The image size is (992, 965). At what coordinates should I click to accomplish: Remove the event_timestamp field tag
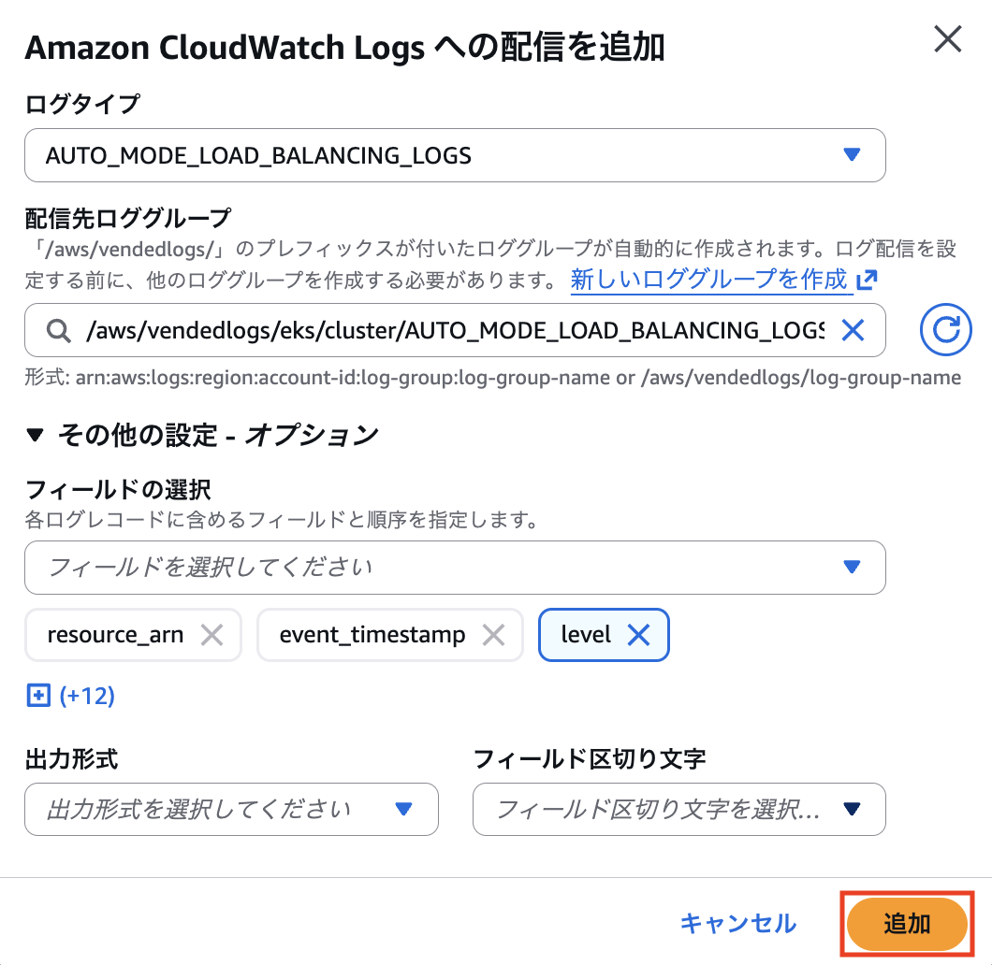[493, 636]
